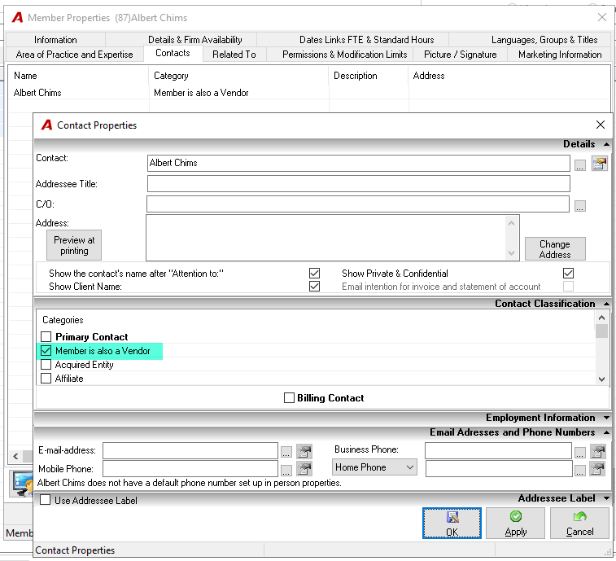Click ellipsis next to E-mail-address field
Image resolution: width=616 pixels, height=561 pixels.
click(286, 452)
